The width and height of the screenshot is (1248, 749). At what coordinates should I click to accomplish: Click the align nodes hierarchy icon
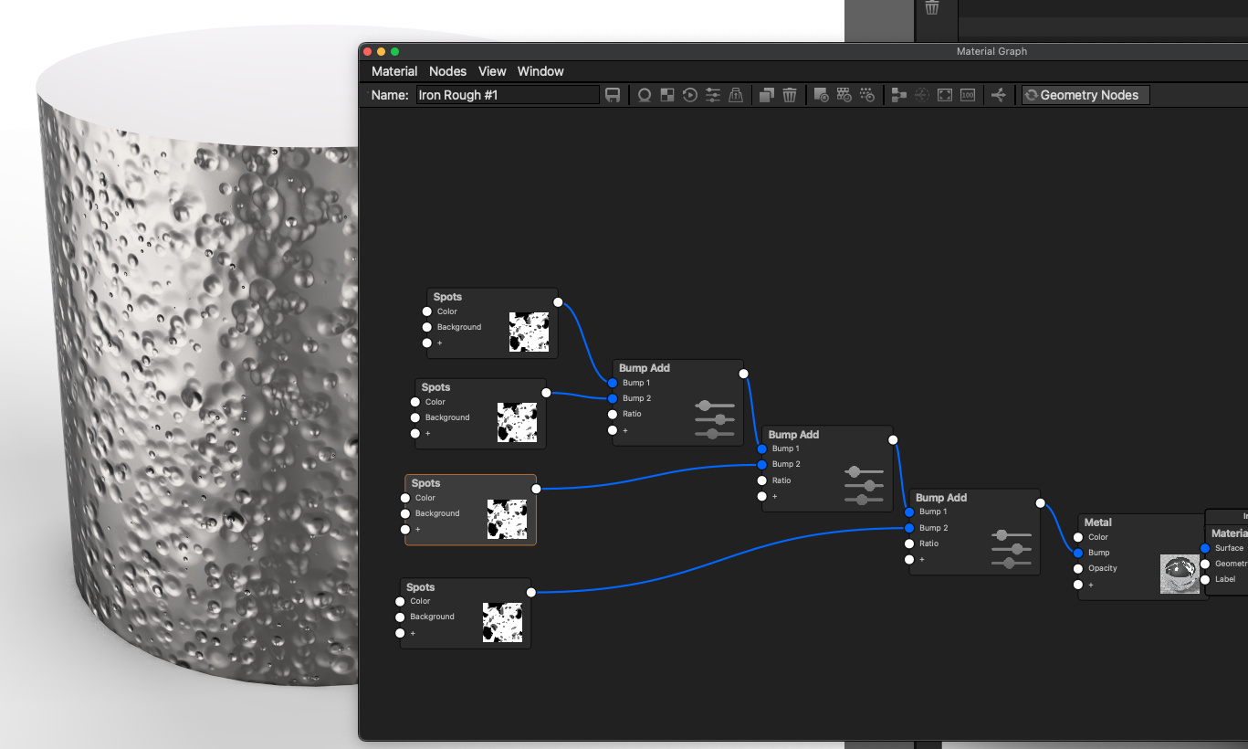tap(899, 95)
